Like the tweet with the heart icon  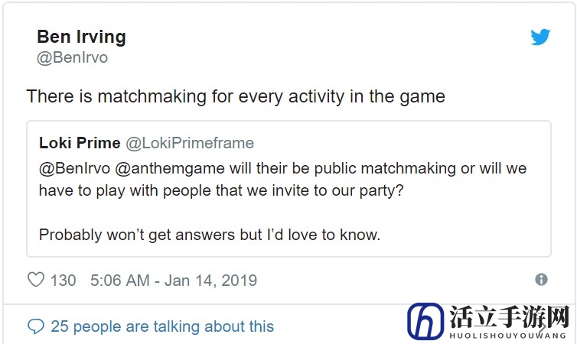tap(36, 280)
